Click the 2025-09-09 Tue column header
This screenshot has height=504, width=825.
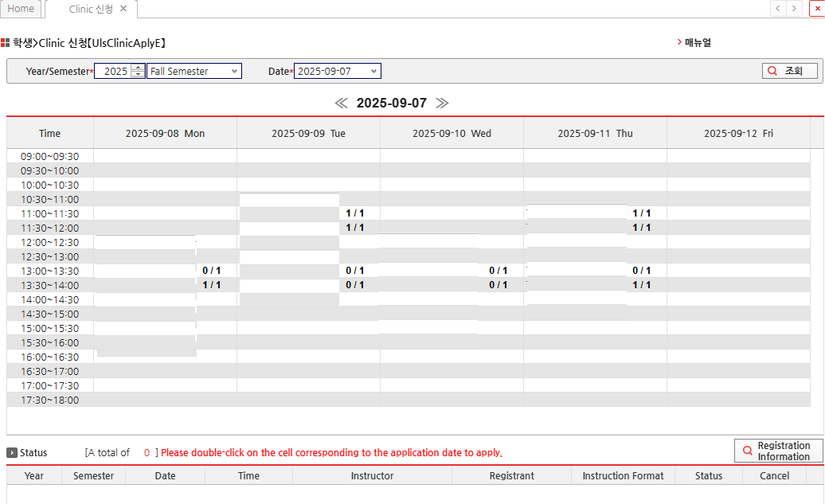(x=308, y=134)
